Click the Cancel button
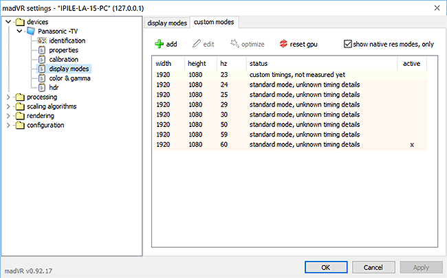 [x=373, y=268]
